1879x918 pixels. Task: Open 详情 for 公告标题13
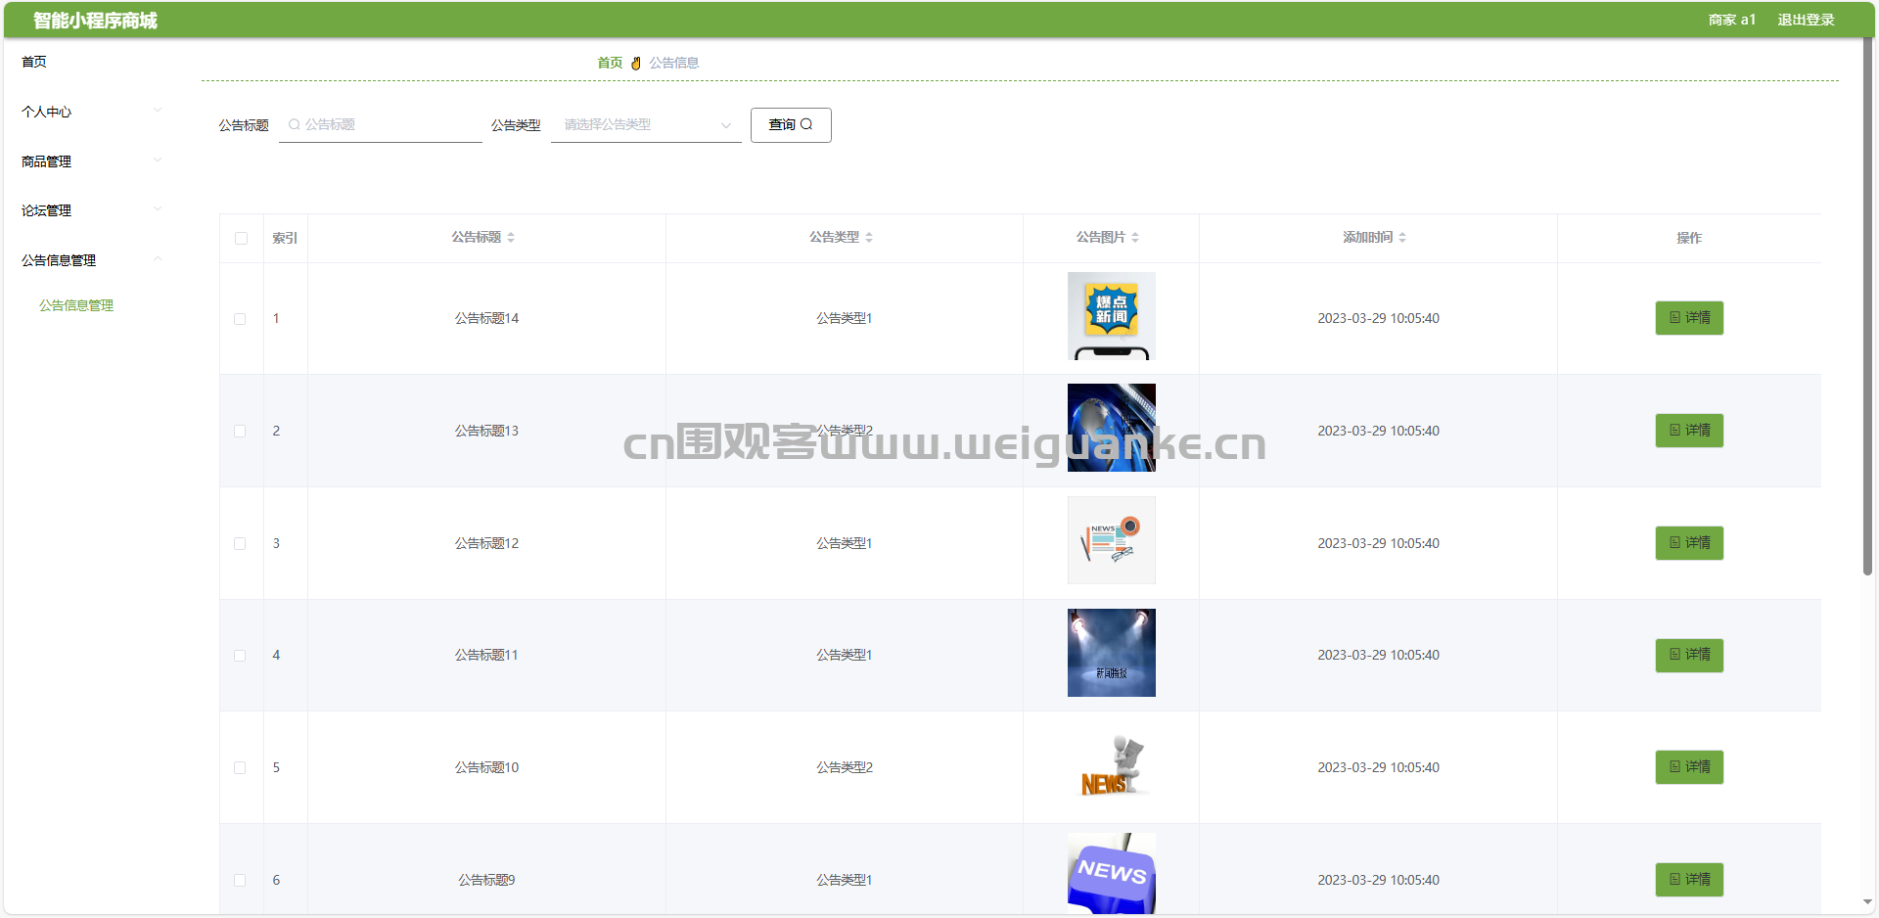[x=1689, y=431]
